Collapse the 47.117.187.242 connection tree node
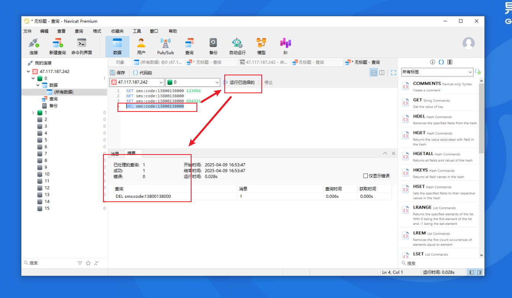This screenshot has height=298, width=512. (x=28, y=72)
